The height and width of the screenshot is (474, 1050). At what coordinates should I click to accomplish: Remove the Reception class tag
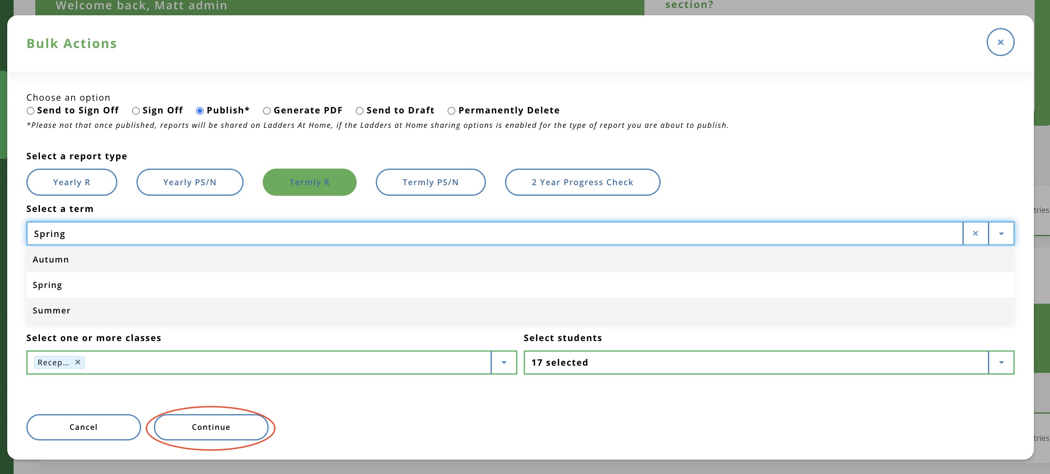(78, 362)
